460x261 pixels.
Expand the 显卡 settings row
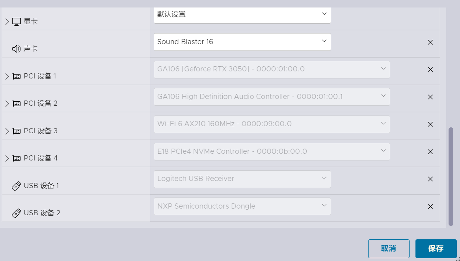pyautogui.click(x=7, y=22)
